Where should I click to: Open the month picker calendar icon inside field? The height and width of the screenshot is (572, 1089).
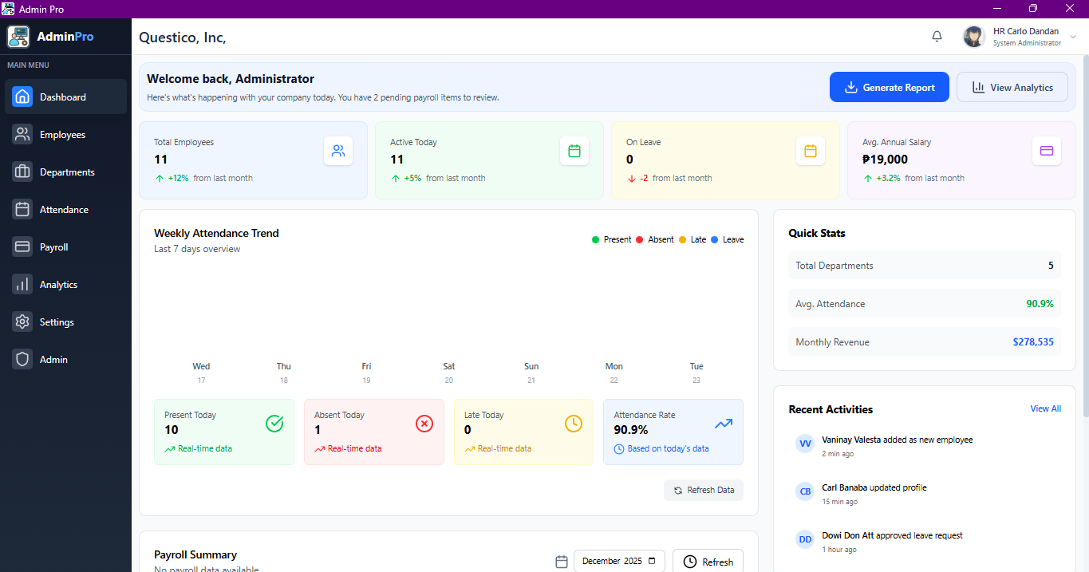652,561
